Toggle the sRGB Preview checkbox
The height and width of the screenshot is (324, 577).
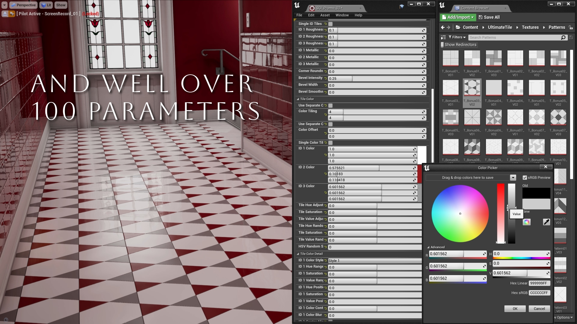pos(525,177)
